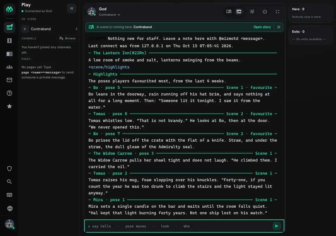This screenshot has height=236, width=336.
Task: Click the 'Tomas · pose 8' highlight header
Action: (110, 114)
